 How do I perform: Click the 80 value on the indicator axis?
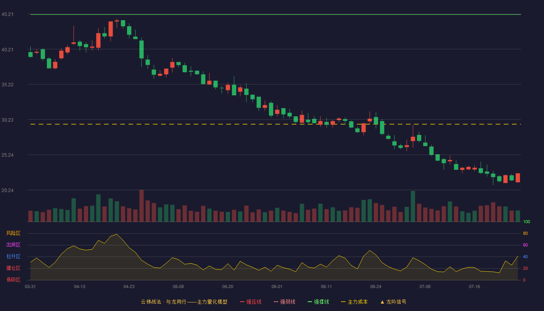pos(525,233)
